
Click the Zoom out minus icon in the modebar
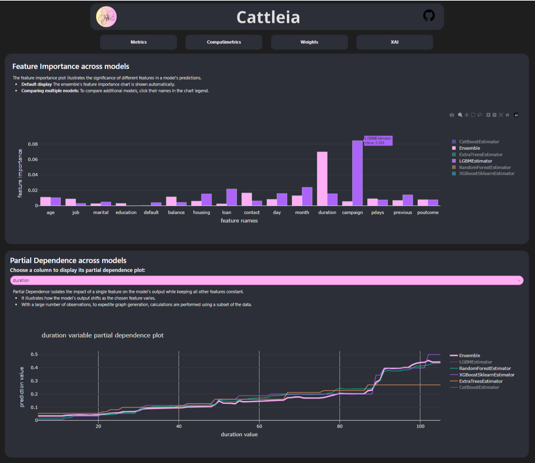[x=494, y=115]
